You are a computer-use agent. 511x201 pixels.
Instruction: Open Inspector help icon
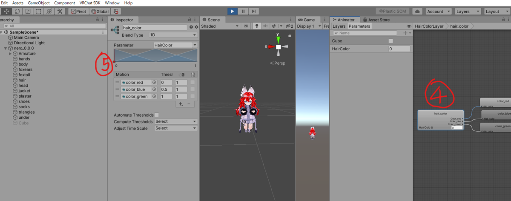[x=191, y=27]
